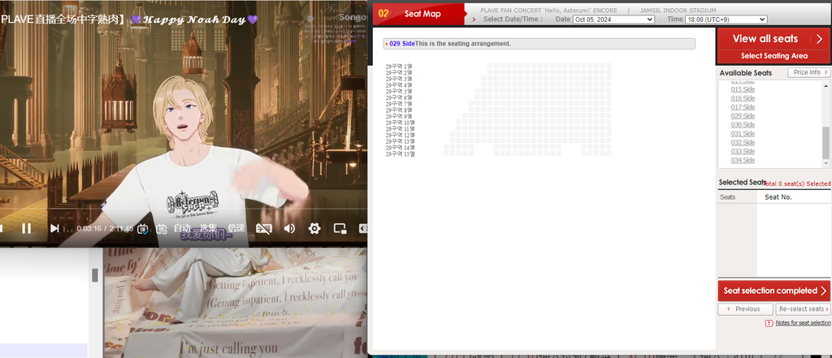This screenshot has width=832, height=358.
Task: Open 自动 quality selector in player
Action: click(183, 229)
